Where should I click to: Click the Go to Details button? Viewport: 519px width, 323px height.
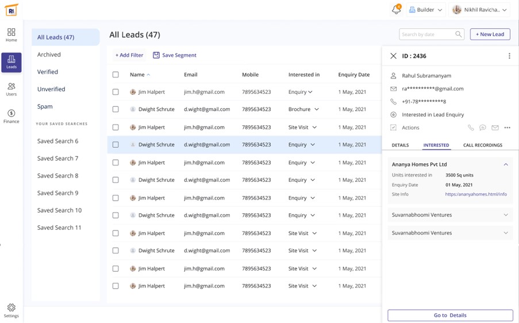tap(450, 316)
